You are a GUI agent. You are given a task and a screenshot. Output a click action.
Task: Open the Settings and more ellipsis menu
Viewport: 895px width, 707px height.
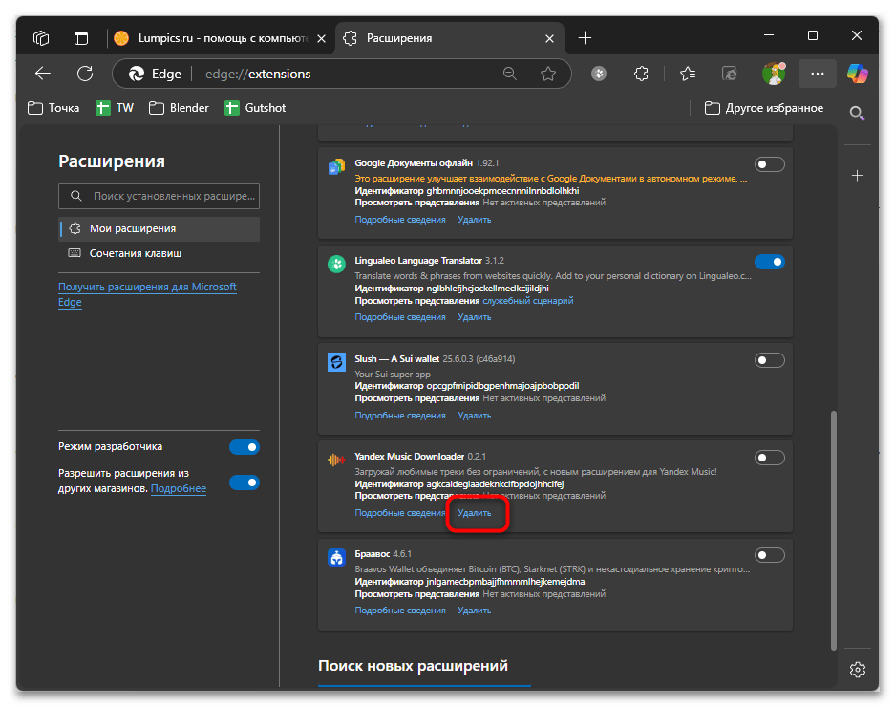click(x=817, y=74)
